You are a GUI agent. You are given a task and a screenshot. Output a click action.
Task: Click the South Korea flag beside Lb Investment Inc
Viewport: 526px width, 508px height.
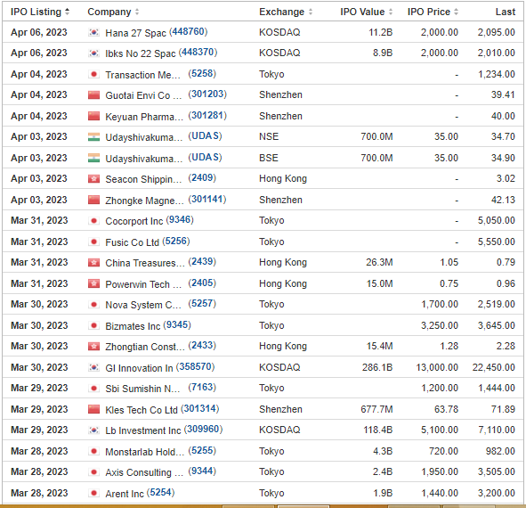[93, 430]
